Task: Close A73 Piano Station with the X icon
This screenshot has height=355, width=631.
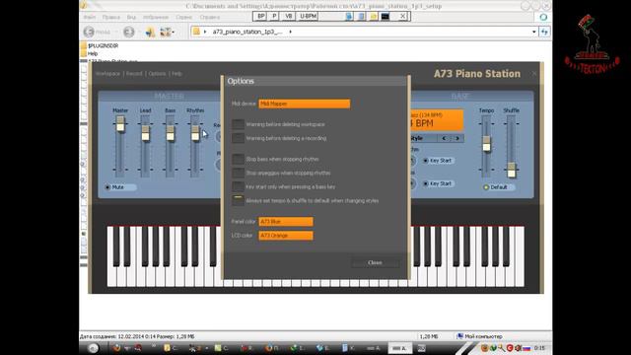Action: [x=534, y=74]
